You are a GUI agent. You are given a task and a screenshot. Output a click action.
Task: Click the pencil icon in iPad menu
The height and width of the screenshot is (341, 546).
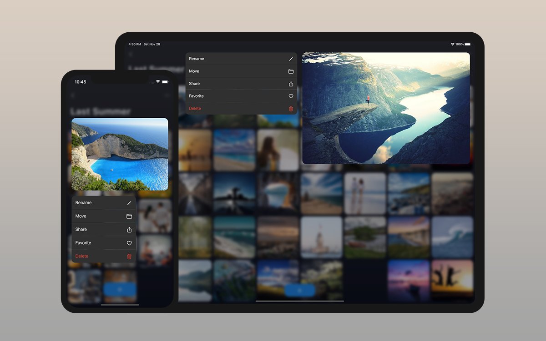coord(291,59)
